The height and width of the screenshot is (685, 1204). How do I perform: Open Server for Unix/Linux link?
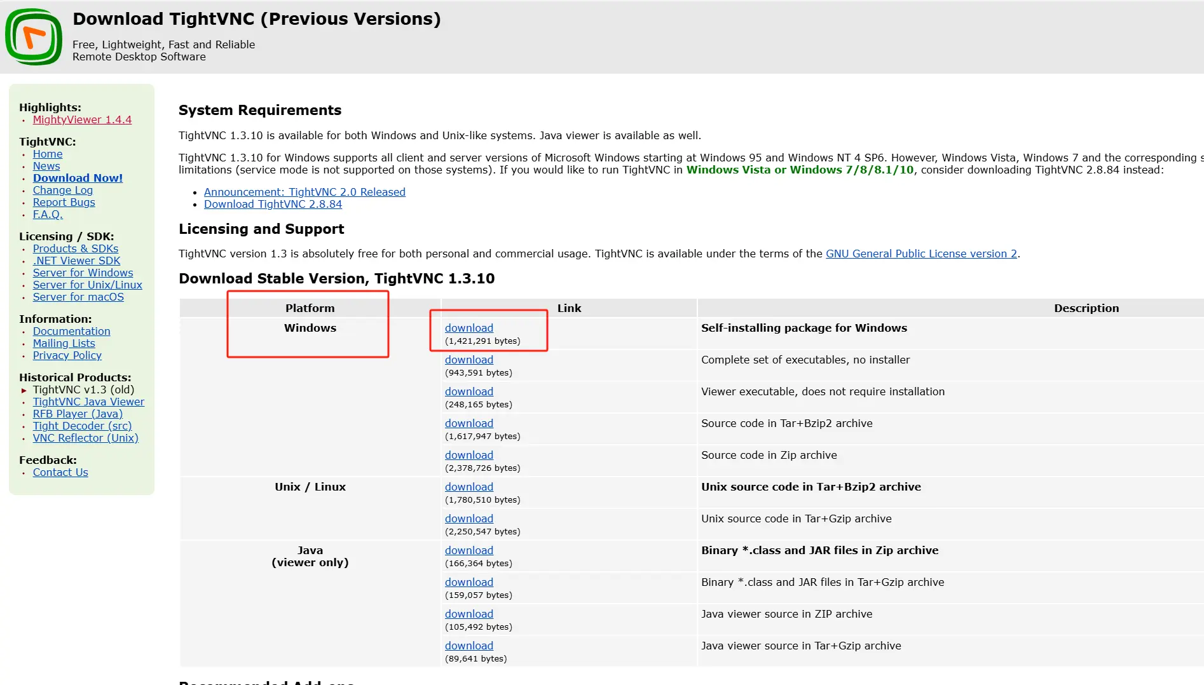pyautogui.click(x=88, y=285)
